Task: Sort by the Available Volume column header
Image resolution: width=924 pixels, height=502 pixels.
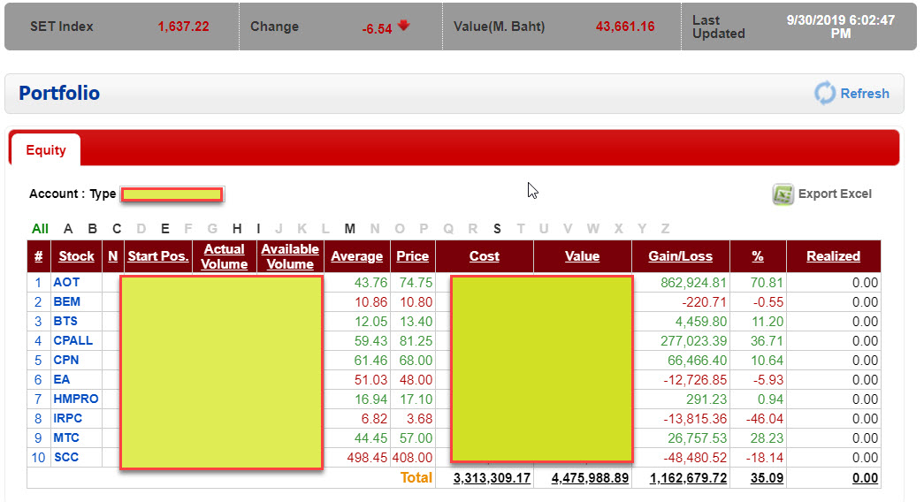Action: 290,256
